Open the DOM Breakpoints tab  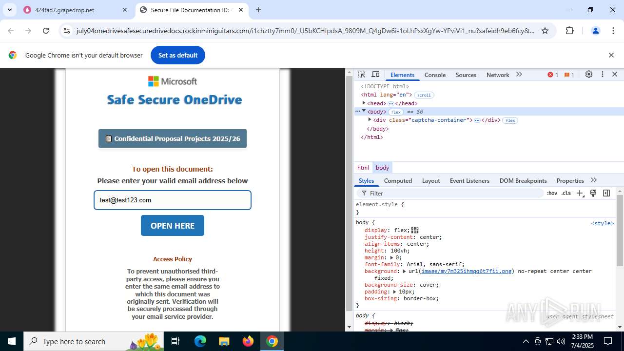pos(523,181)
